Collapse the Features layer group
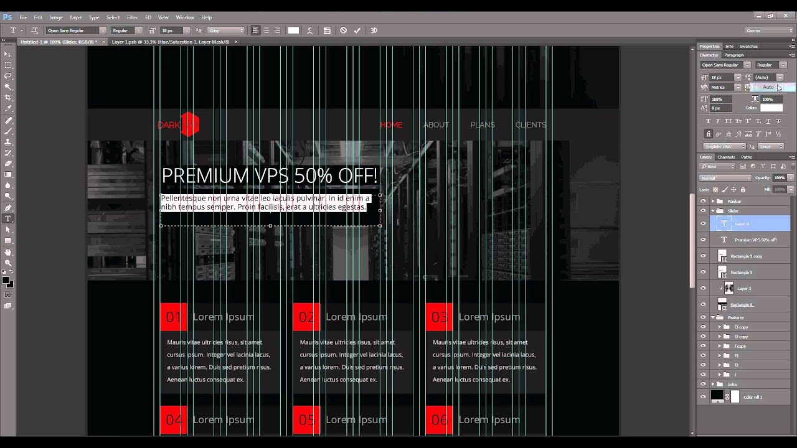 (713, 317)
